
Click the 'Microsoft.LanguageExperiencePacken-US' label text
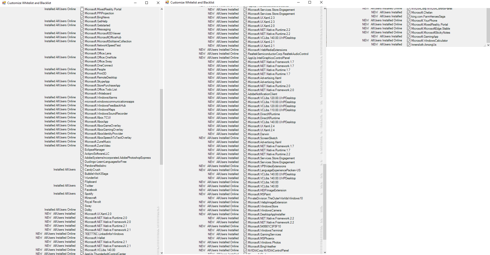[274, 170]
